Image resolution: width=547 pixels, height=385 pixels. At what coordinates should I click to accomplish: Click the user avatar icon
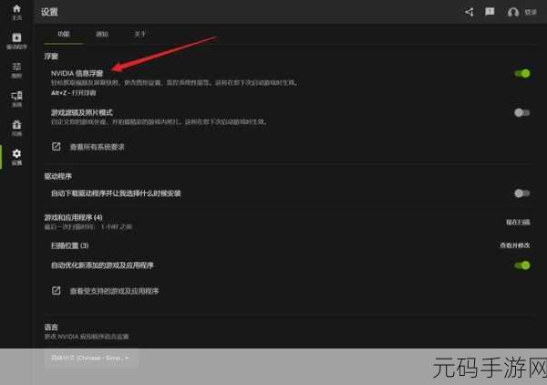pos(512,13)
